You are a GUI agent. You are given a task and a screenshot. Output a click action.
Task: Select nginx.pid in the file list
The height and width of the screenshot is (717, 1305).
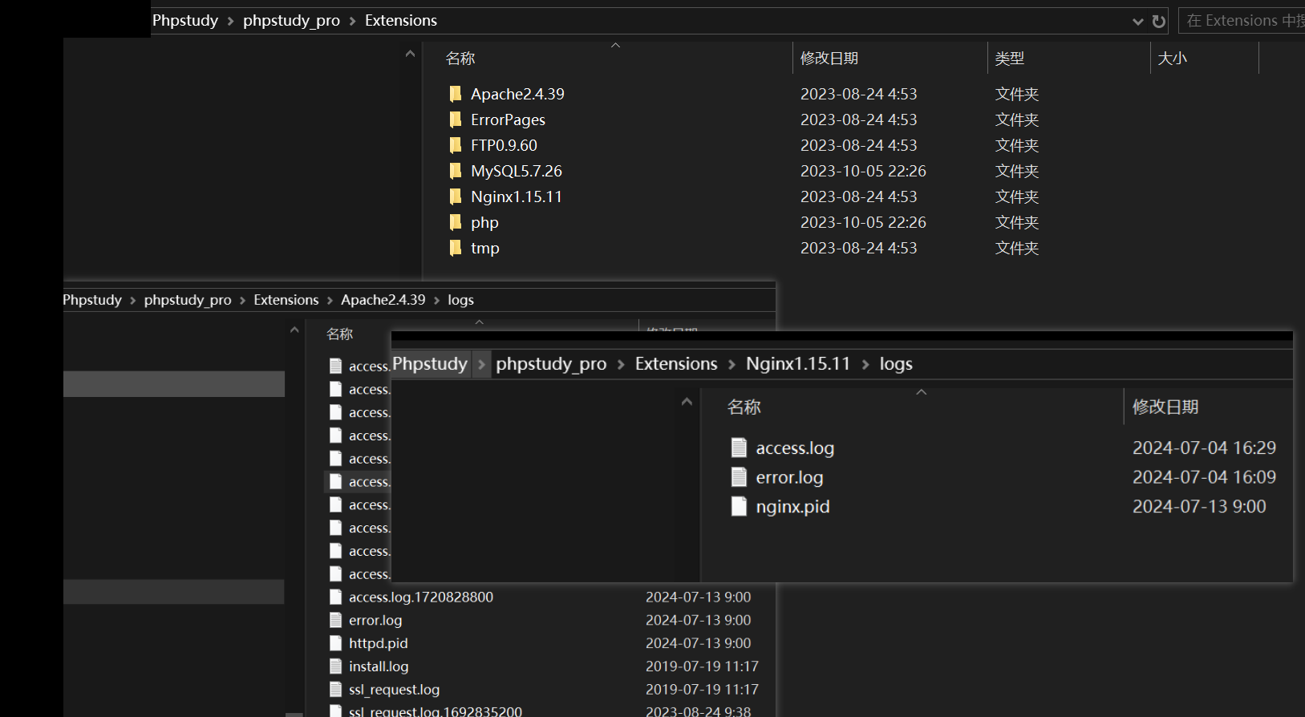[x=792, y=506]
